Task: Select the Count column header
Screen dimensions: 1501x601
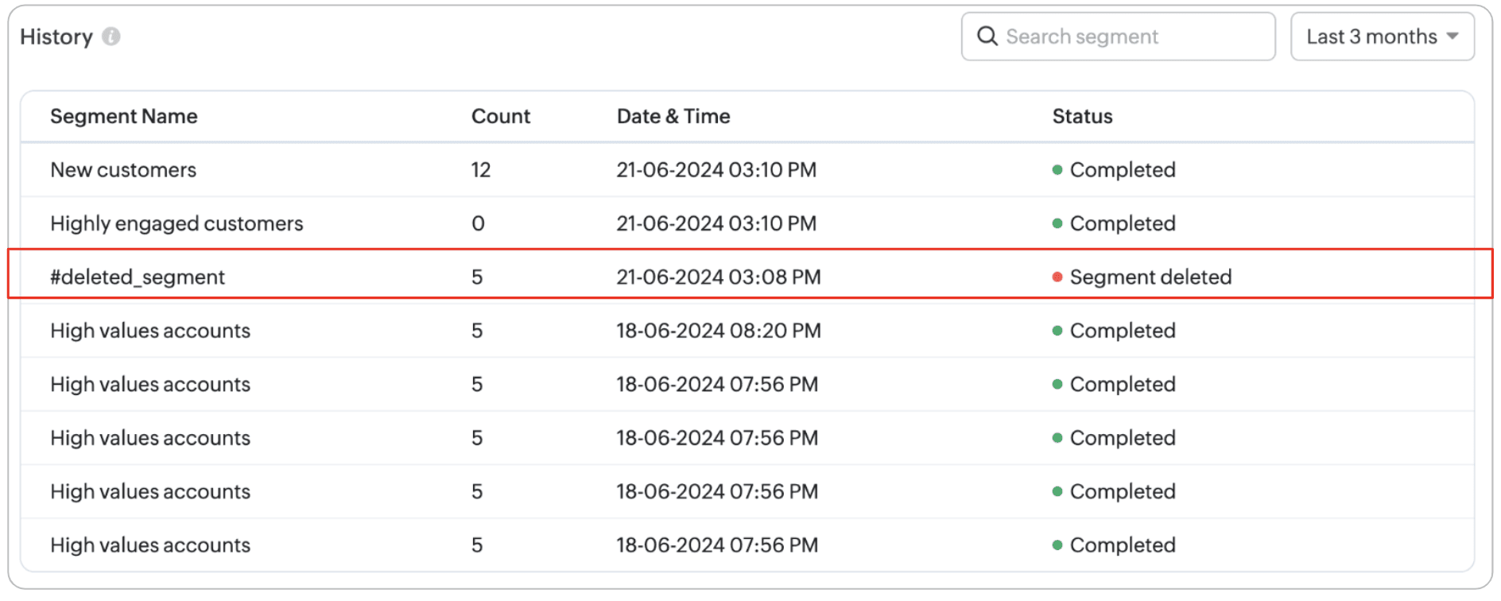Action: (500, 117)
